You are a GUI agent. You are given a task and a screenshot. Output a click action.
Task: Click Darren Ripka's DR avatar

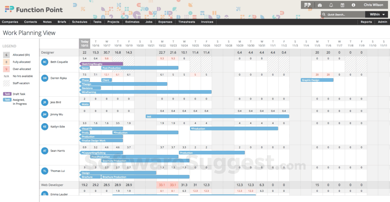pos(45,78)
